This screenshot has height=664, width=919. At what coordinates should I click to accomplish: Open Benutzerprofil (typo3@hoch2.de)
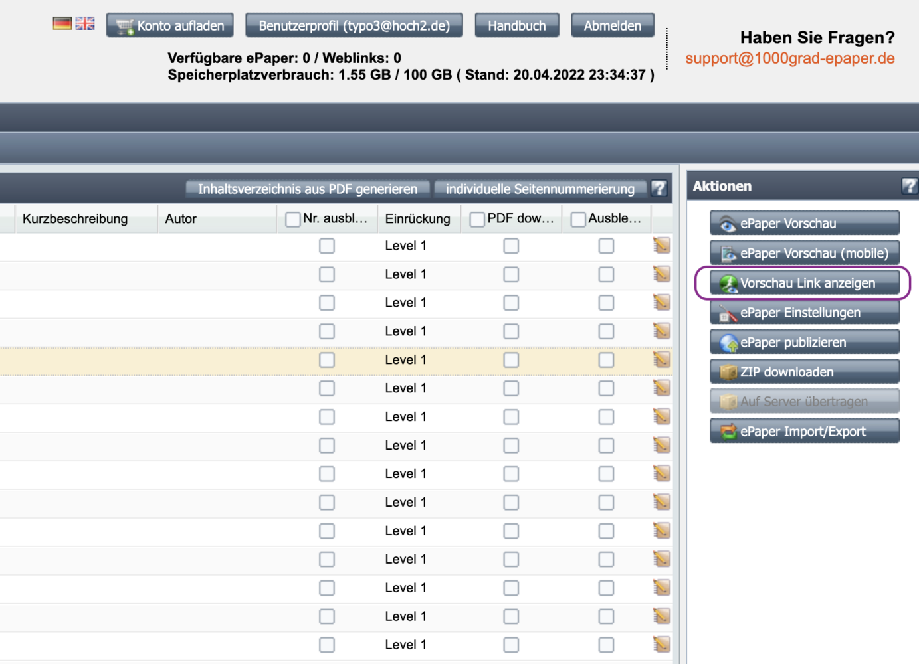(x=354, y=25)
